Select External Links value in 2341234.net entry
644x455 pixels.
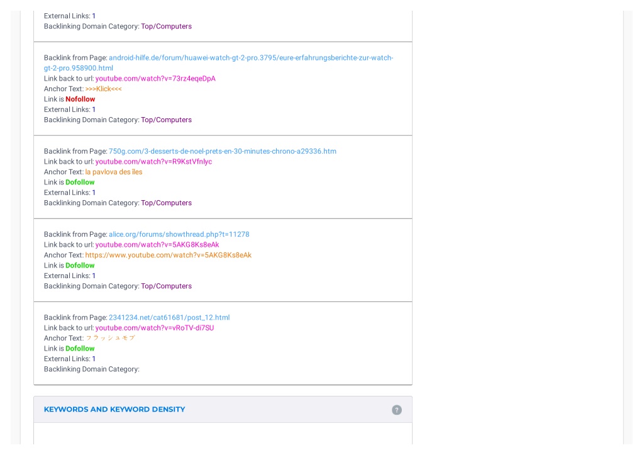pos(94,359)
